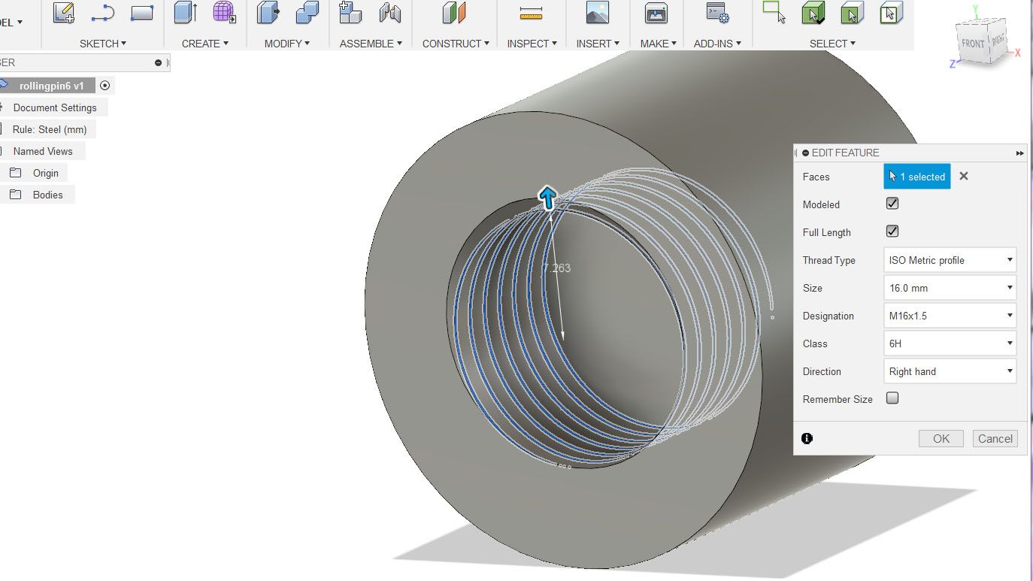This screenshot has height=581, width=1033.
Task: Click the rollingpin6 v1 root component name
Action: click(x=52, y=86)
